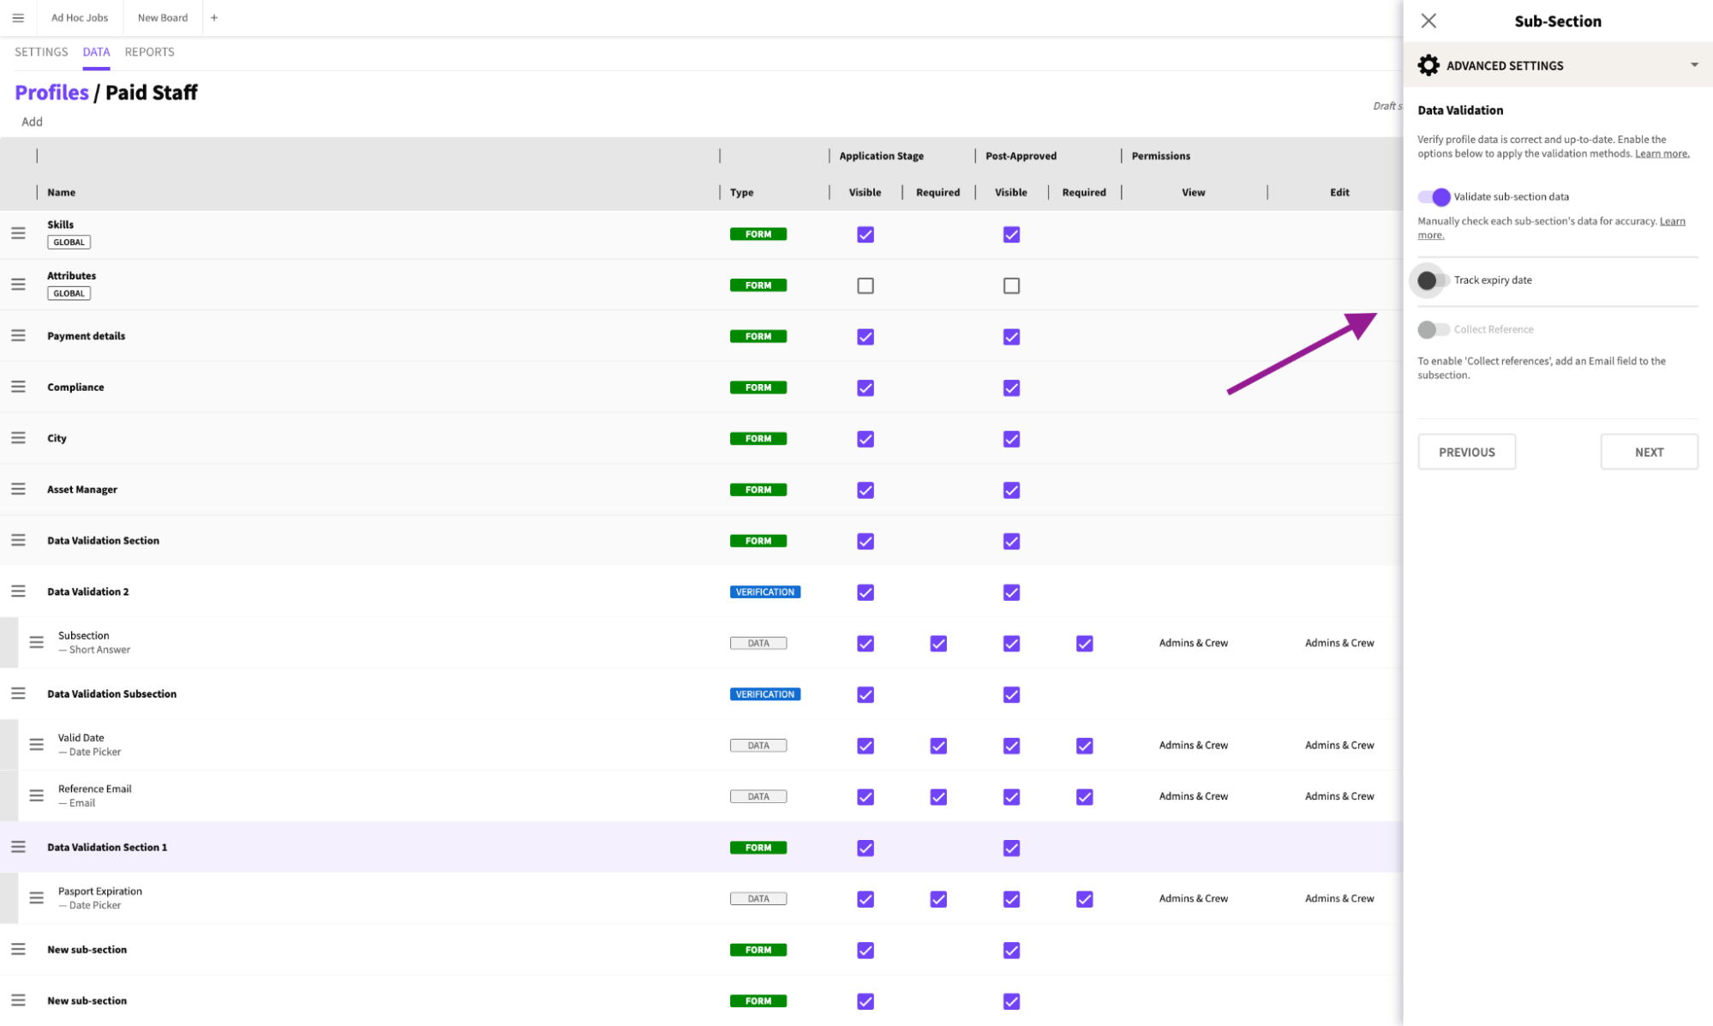This screenshot has height=1026, width=1713.
Task: Click drag handle beside Asset Manager
Action: [18, 489]
